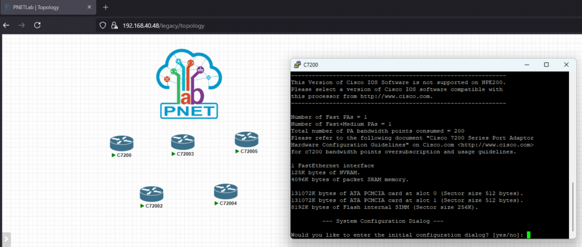Open the PuTTY icon menu in C7200 window
582x247 pixels.
click(297, 65)
